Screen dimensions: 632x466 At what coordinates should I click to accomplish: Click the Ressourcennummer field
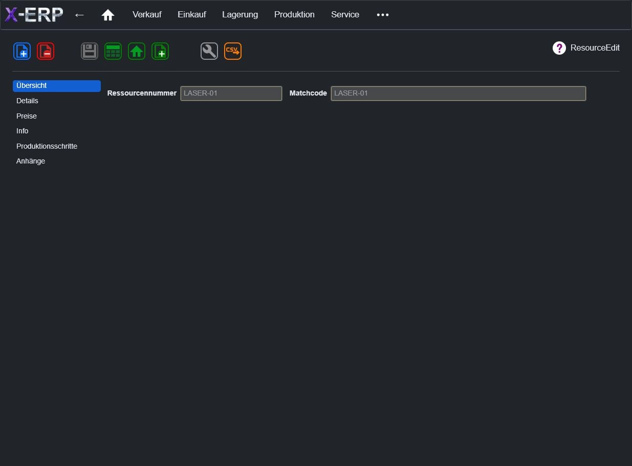[x=231, y=94]
